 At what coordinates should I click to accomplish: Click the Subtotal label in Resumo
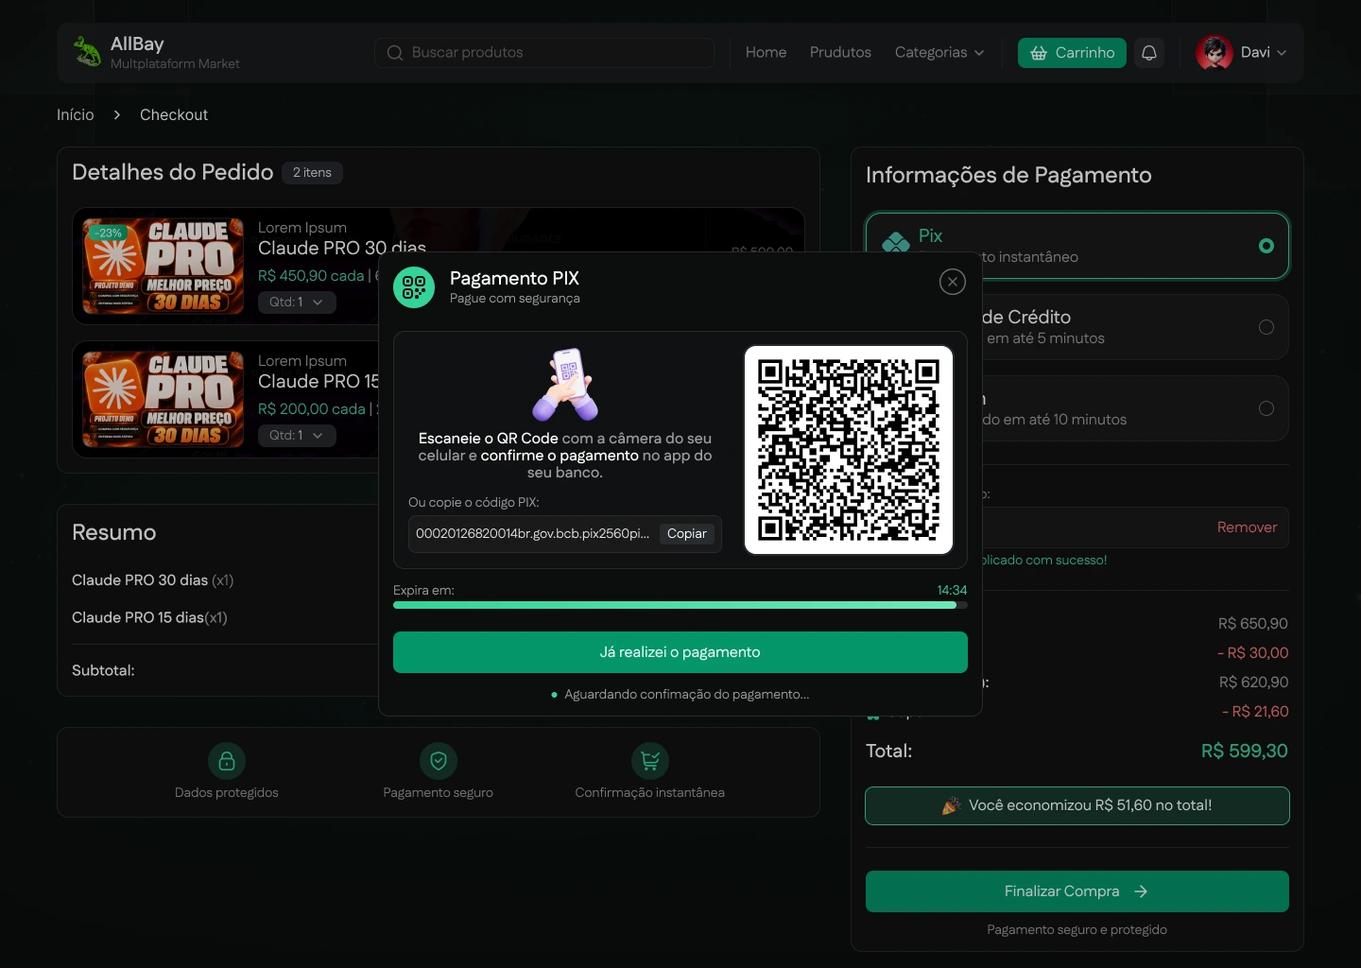coord(103,670)
